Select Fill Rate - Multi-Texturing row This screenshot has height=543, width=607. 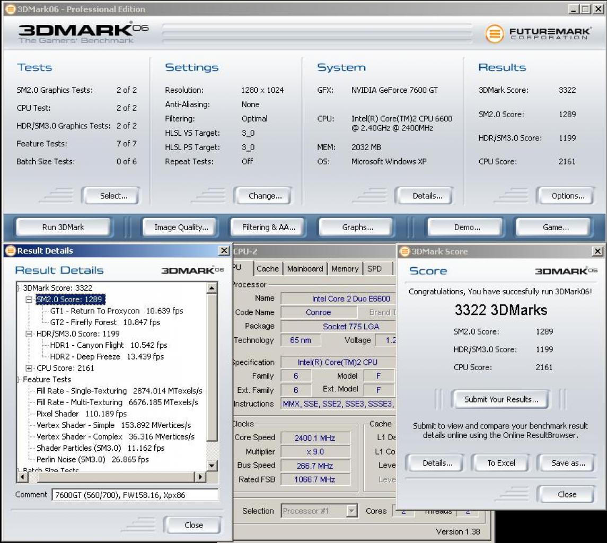pyautogui.click(x=117, y=402)
